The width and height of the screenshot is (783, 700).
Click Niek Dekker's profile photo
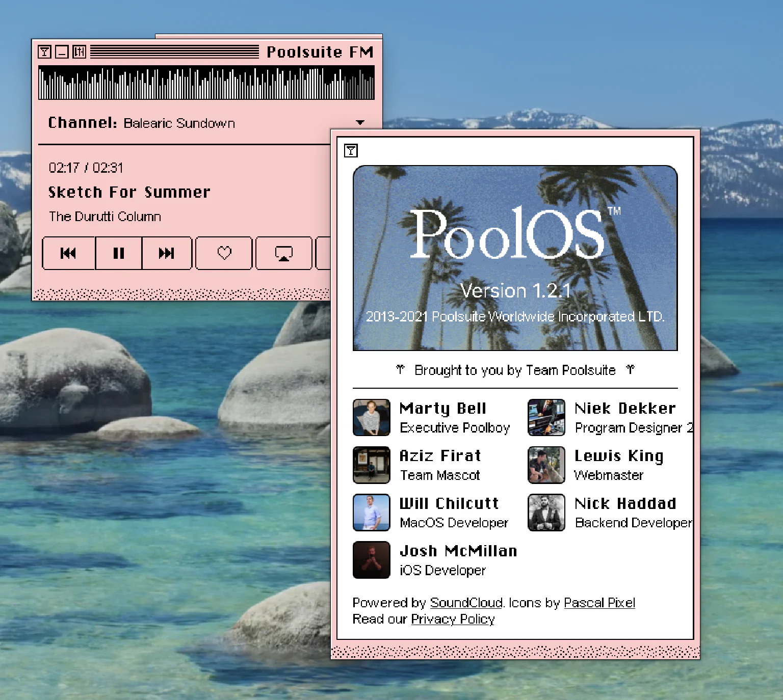[546, 418]
